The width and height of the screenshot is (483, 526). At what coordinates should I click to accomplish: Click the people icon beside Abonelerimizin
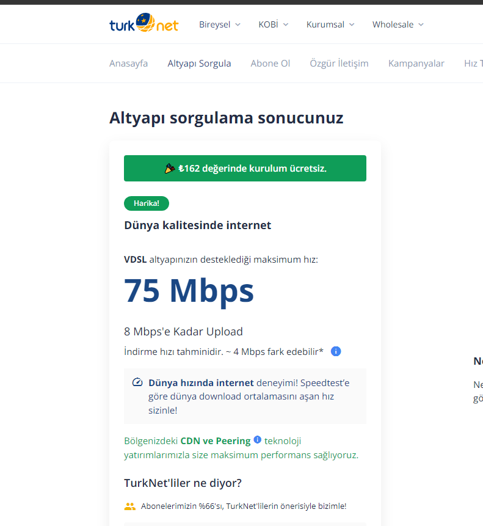129,506
